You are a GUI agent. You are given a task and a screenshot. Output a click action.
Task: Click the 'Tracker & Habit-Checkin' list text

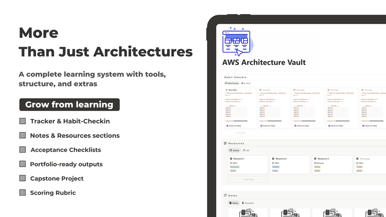tap(70, 121)
